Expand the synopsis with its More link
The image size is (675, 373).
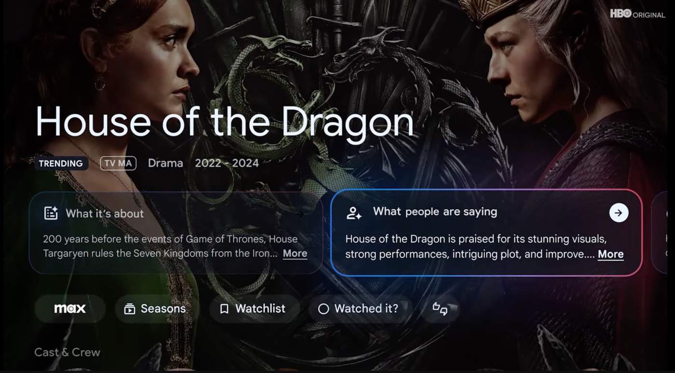click(x=295, y=253)
